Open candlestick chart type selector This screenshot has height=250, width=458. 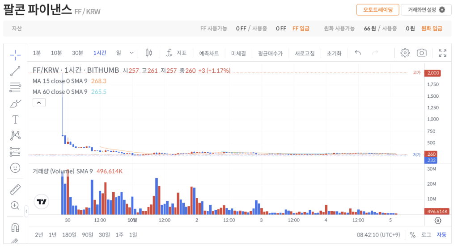coord(149,53)
